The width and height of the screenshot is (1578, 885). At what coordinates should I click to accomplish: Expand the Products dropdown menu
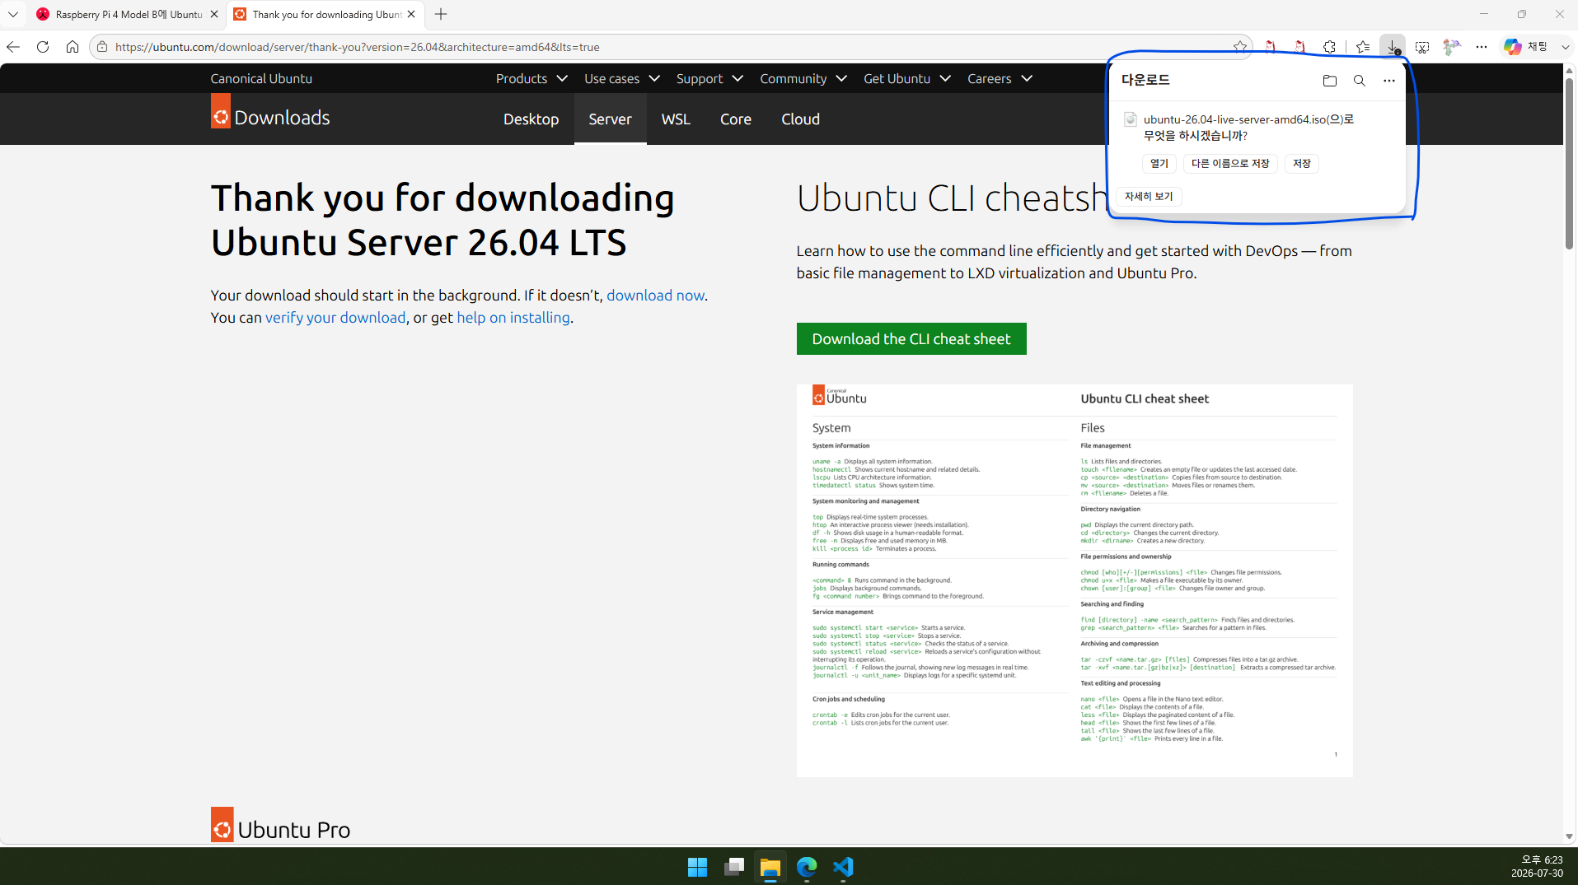531,78
